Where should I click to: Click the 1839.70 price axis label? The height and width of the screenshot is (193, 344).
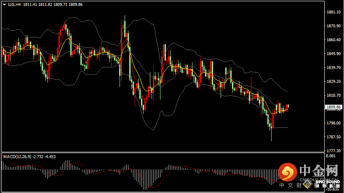[334, 67]
